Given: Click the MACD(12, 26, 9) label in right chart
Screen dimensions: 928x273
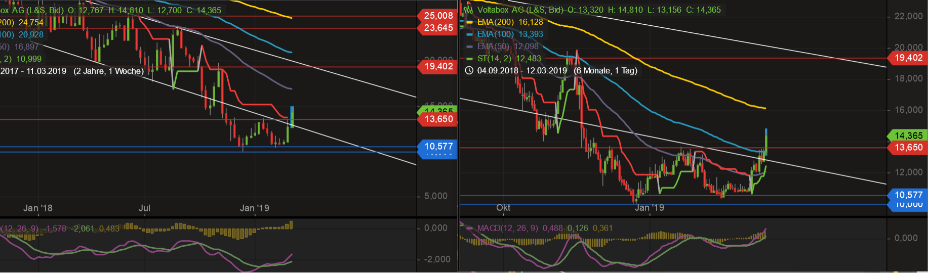Looking at the screenshot, I should (x=508, y=229).
